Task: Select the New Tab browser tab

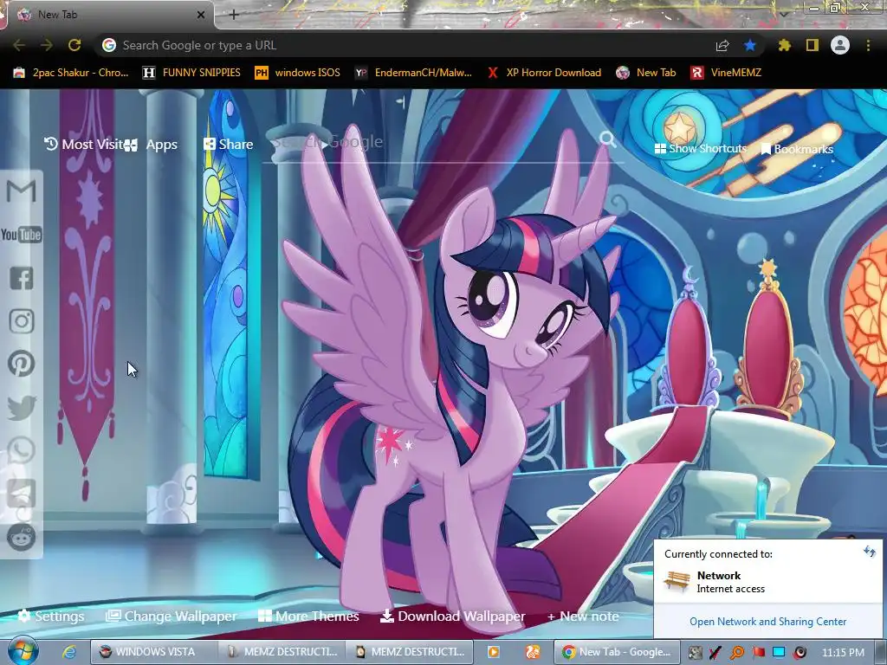Action: [110, 15]
